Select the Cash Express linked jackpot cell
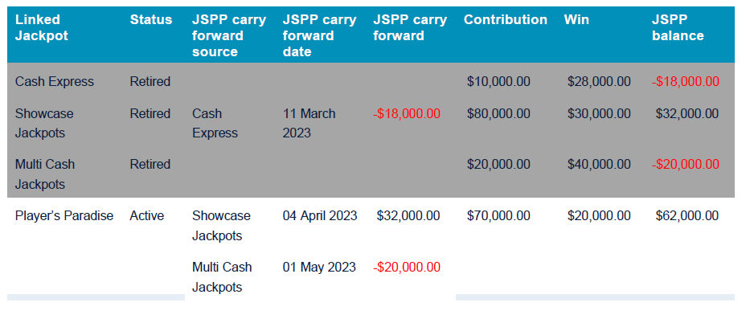Screen dimensions: 746x323 coord(54,81)
